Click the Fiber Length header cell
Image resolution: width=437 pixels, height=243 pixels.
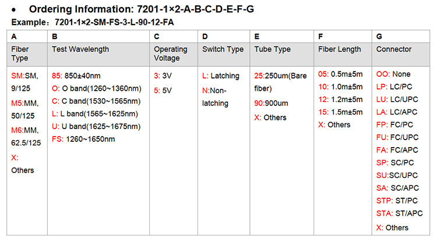pyautogui.click(x=340, y=49)
